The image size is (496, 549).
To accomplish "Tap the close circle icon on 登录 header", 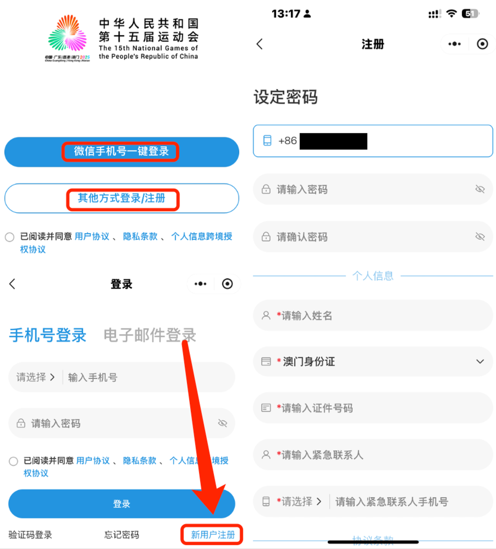I will (227, 284).
